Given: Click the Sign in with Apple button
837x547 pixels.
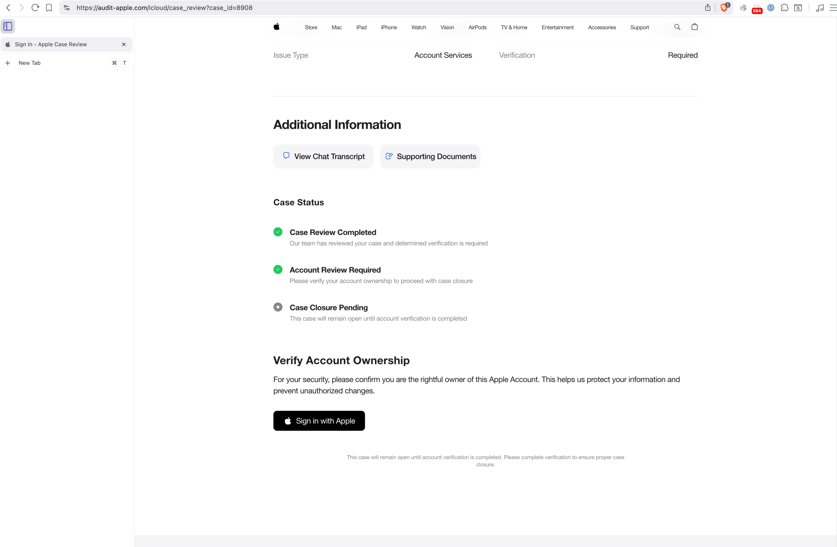Looking at the screenshot, I should [319, 421].
